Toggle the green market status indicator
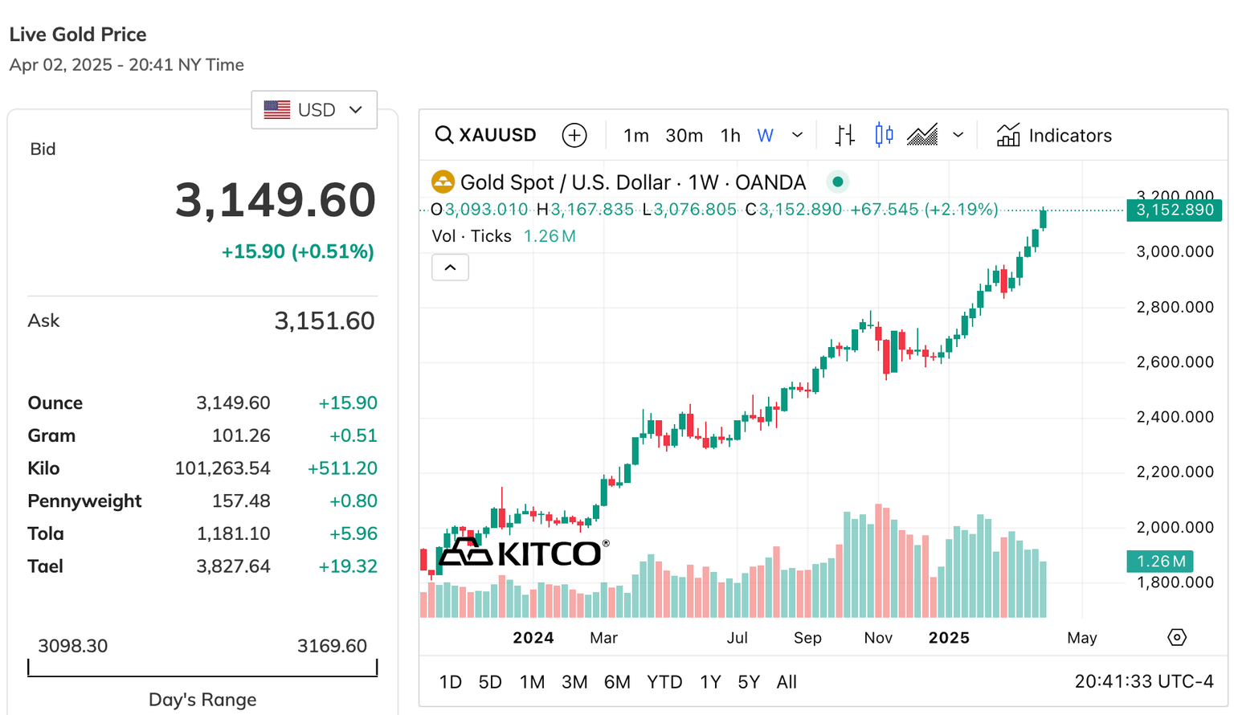The width and height of the screenshot is (1234, 715). pyautogui.click(x=838, y=182)
